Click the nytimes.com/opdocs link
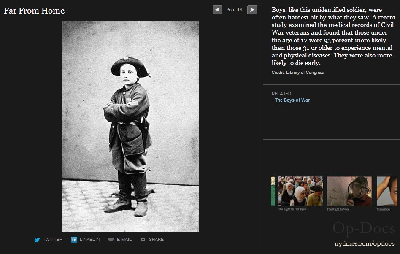The width and height of the screenshot is (400, 254). [x=364, y=244]
